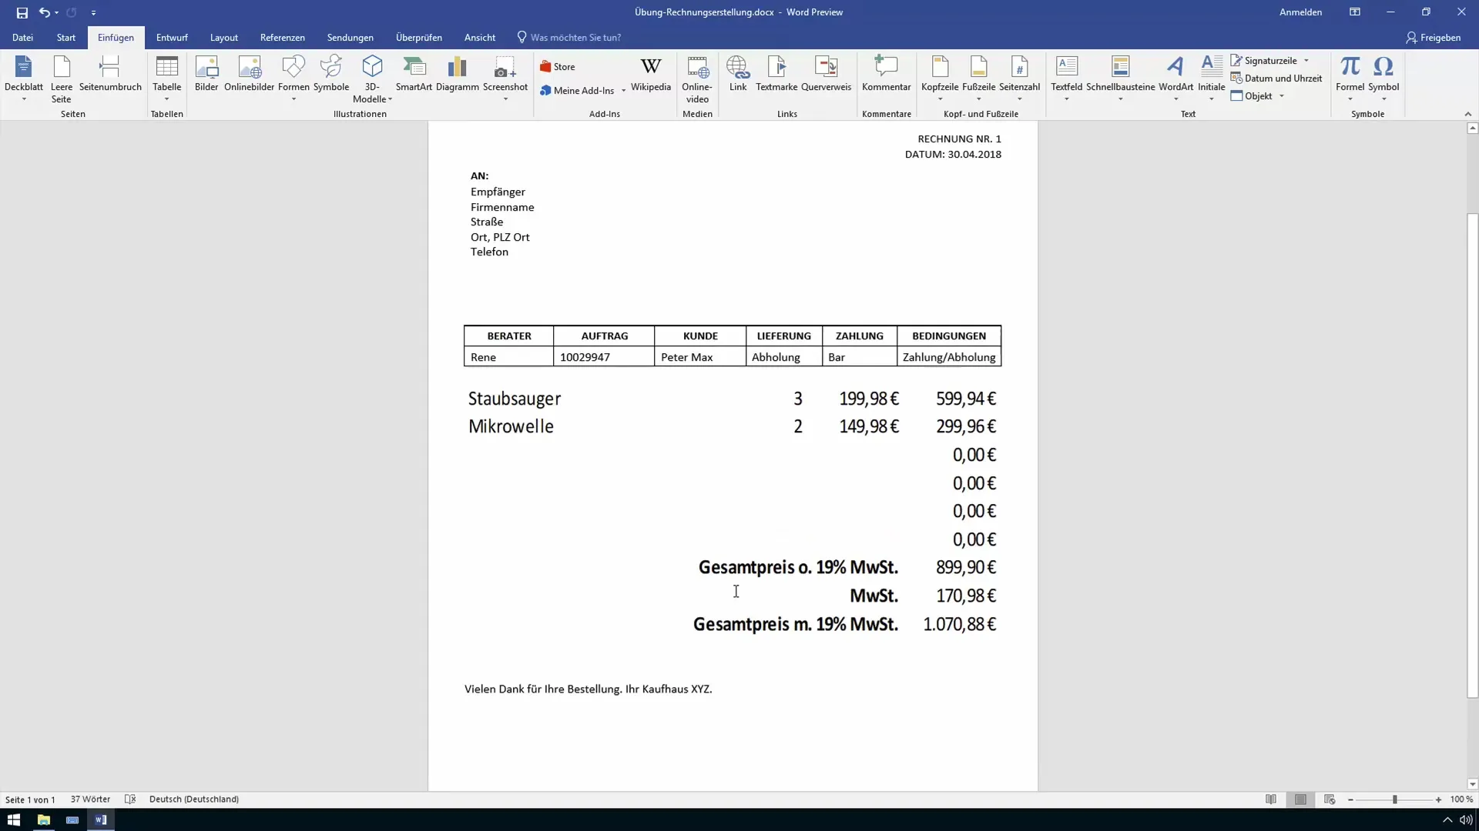Insert a Symbol omega character
The image size is (1479, 831).
tap(1383, 79)
